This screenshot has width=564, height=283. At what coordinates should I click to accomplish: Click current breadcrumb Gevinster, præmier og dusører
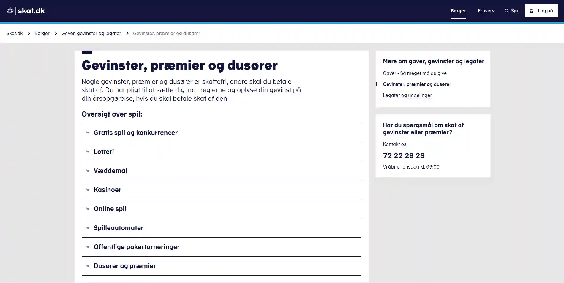(x=167, y=33)
